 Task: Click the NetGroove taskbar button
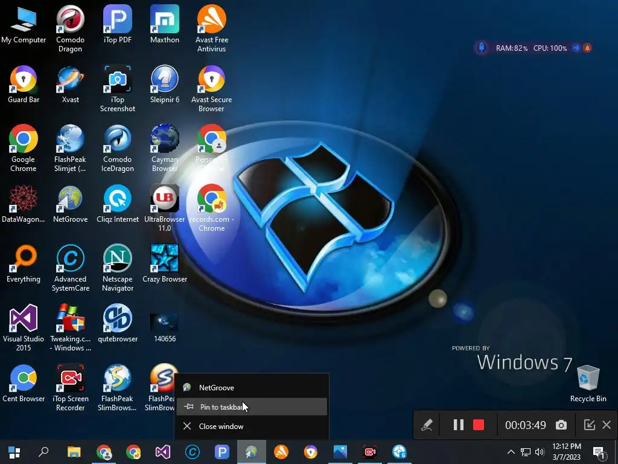point(252,452)
